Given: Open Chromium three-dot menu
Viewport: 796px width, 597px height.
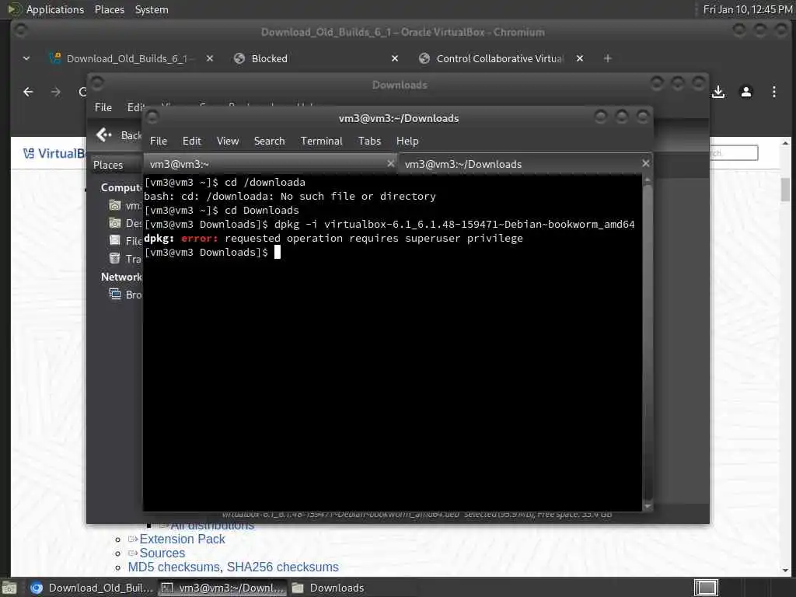Looking at the screenshot, I should coord(774,92).
